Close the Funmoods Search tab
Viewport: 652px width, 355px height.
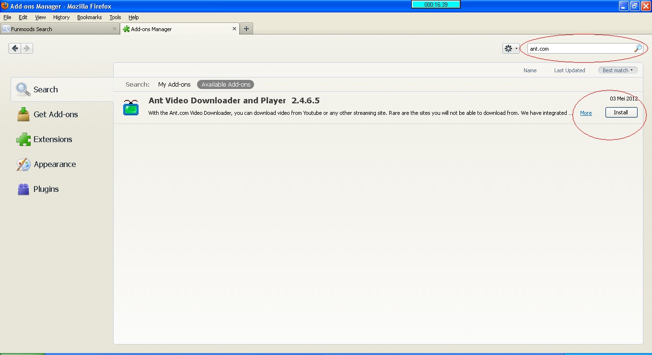click(x=115, y=29)
